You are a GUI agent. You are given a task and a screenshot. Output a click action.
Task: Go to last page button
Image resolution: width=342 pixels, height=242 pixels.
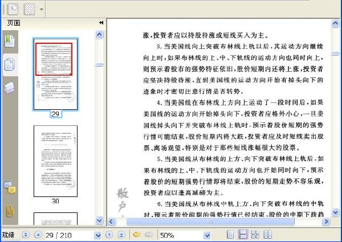tap(121, 235)
